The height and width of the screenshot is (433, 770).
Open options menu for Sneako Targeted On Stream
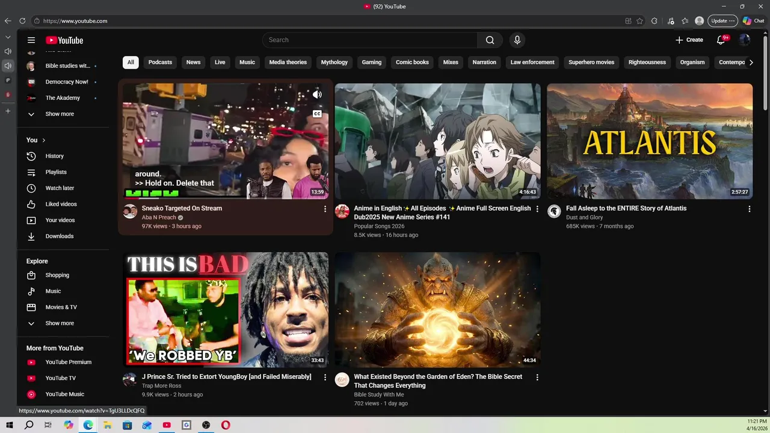pyautogui.click(x=325, y=209)
